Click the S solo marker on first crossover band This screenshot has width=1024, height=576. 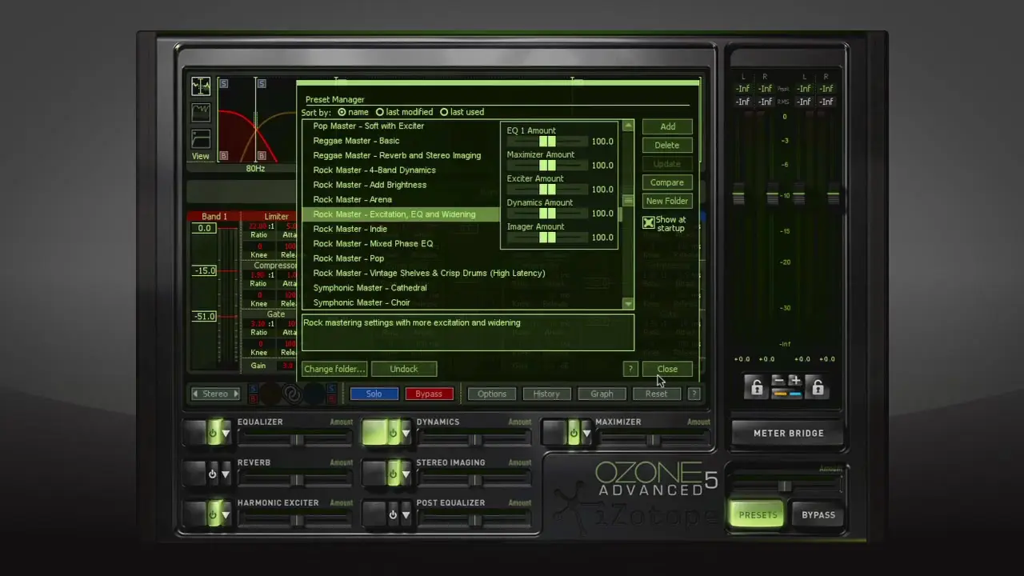(224, 83)
